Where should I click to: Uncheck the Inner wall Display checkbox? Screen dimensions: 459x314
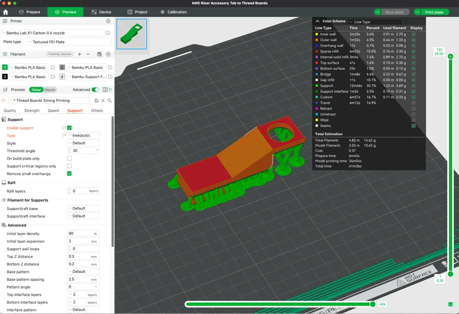point(414,34)
